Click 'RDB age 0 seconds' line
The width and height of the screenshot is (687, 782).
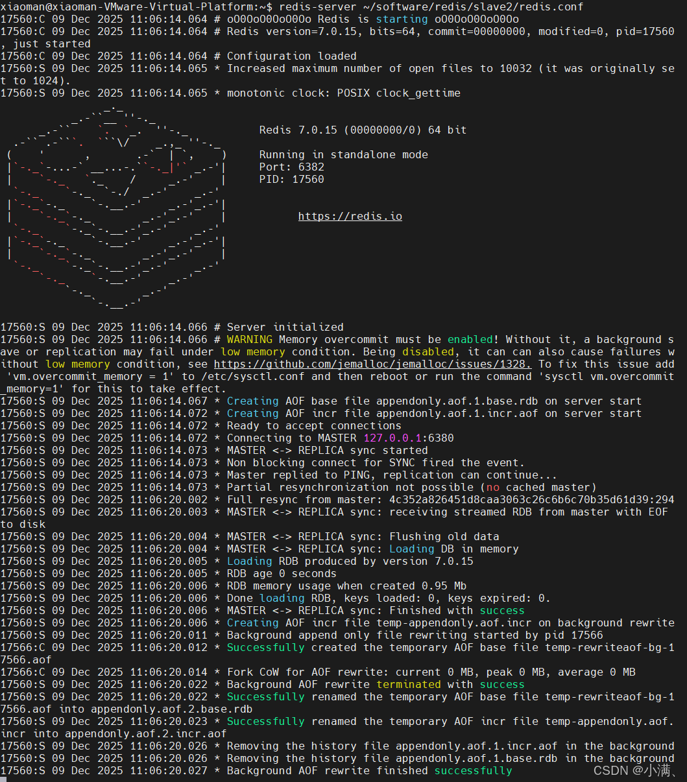tap(169, 573)
